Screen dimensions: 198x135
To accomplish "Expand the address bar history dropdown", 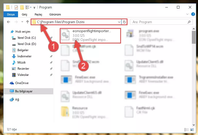I will coord(119,22).
